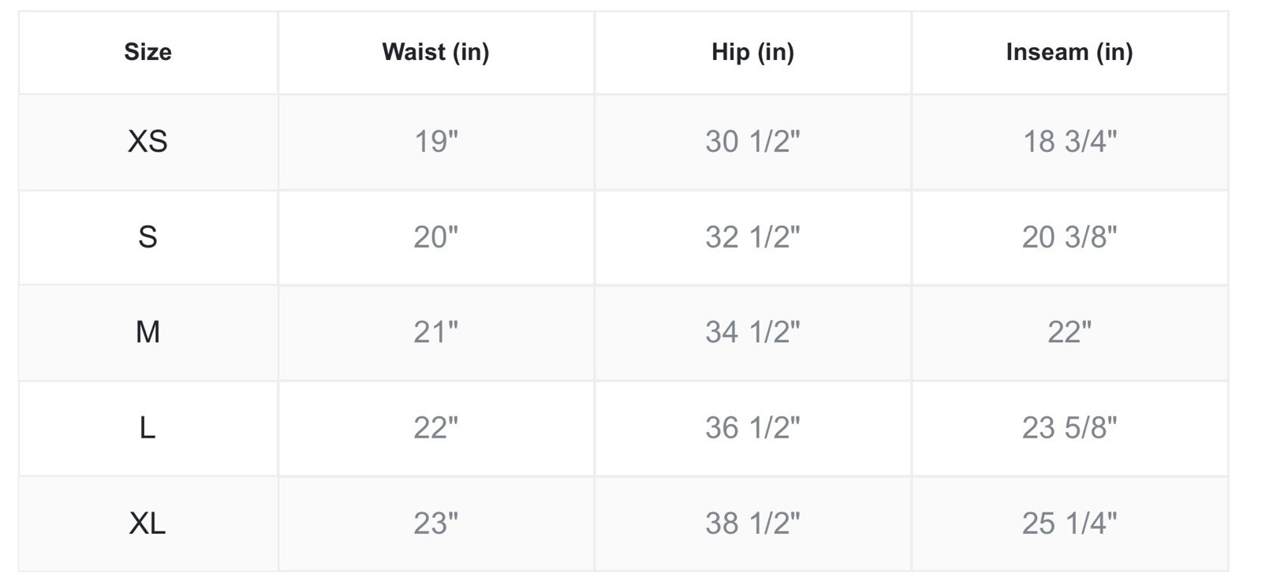This screenshot has width=1262, height=581.
Task: Select the 25 1/4" inseam cell
Action: pos(1069,523)
